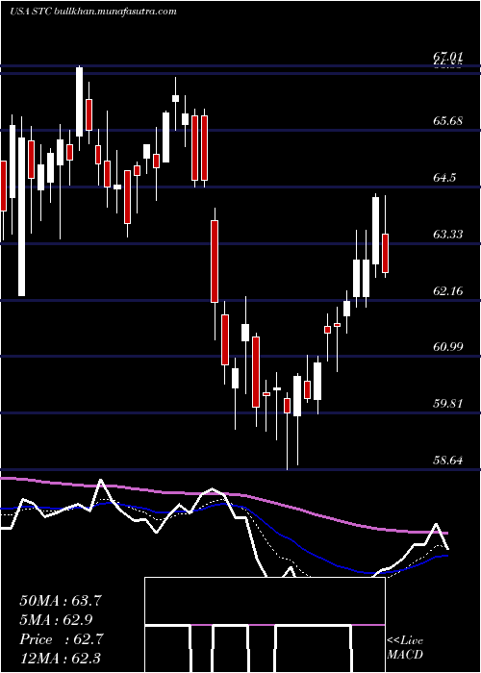Click the 60.99 price level label
Screen dimensions: 481x673
[x=448, y=347]
